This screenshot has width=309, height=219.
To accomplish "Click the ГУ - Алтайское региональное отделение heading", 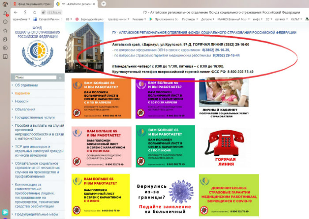I will click(204, 33).
